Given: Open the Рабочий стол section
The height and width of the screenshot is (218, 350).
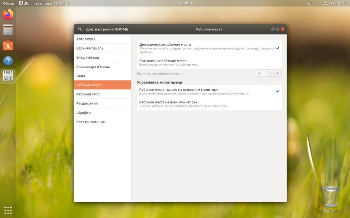Looking at the screenshot, I should pos(102,94).
